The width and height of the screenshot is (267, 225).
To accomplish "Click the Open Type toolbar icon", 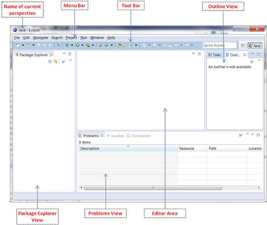I will coord(119,45).
